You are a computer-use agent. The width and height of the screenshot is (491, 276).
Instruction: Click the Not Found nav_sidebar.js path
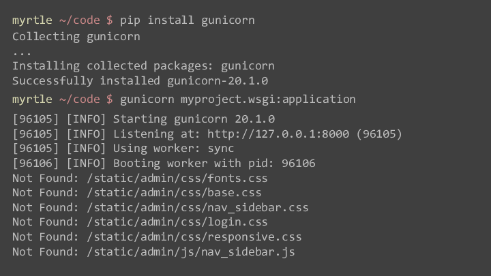[191, 252]
